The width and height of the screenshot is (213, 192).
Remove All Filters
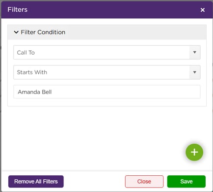pos(36,182)
